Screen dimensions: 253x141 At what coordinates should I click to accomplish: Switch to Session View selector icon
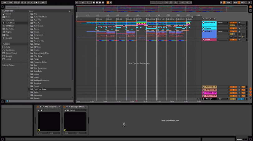pyautogui.click(x=251, y=11)
